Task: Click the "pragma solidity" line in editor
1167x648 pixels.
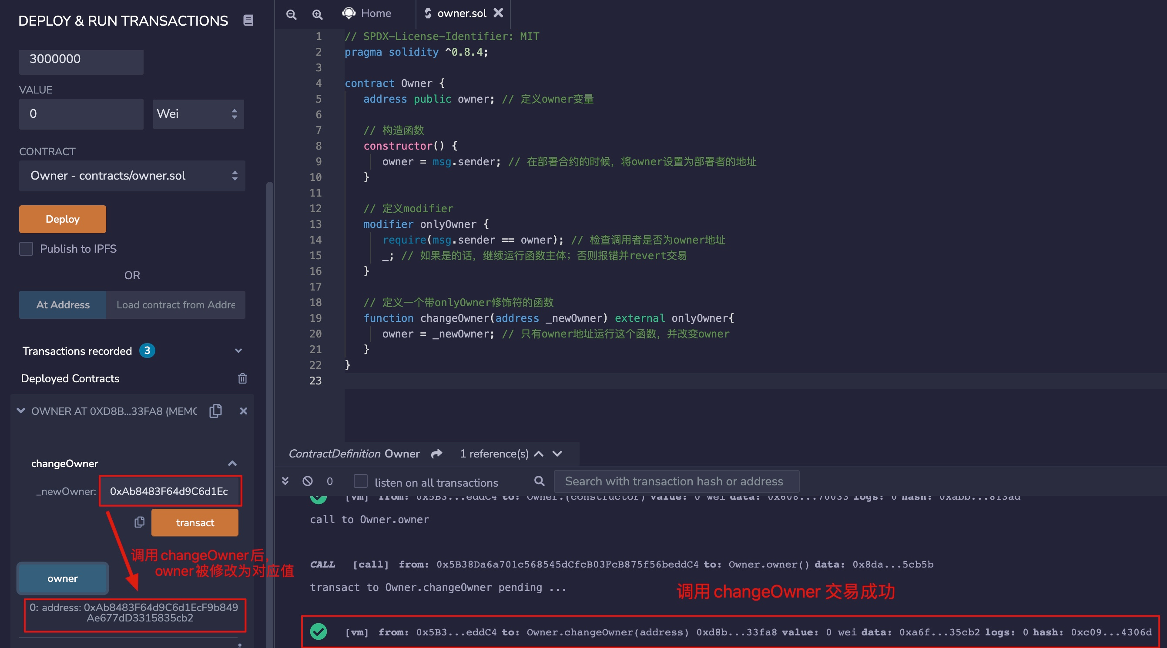Action: pos(416,52)
